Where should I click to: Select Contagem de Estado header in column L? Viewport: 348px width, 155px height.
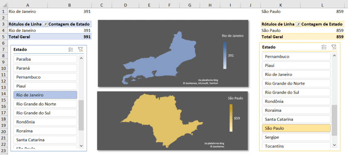pyautogui.click(x=323, y=24)
